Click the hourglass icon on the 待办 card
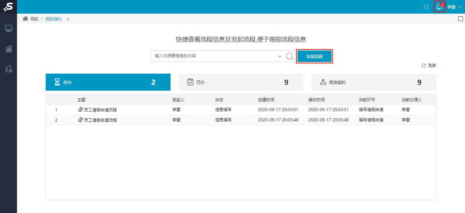 (56, 82)
